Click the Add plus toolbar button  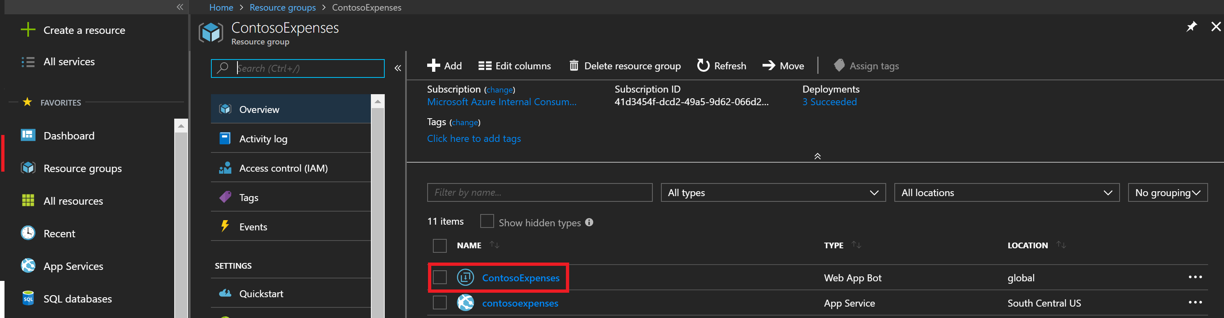[x=444, y=66]
